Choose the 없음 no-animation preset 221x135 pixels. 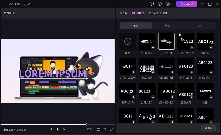pyautogui.click(x=128, y=41)
